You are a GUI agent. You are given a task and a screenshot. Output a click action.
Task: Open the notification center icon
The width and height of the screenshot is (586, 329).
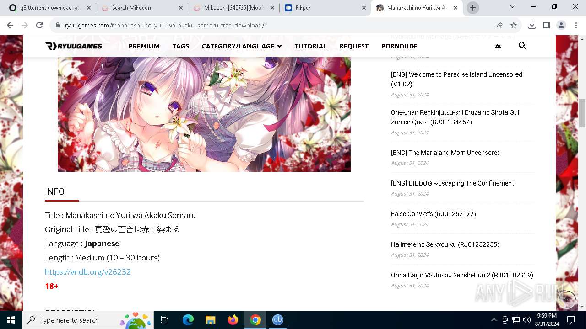pyautogui.click(x=571, y=320)
